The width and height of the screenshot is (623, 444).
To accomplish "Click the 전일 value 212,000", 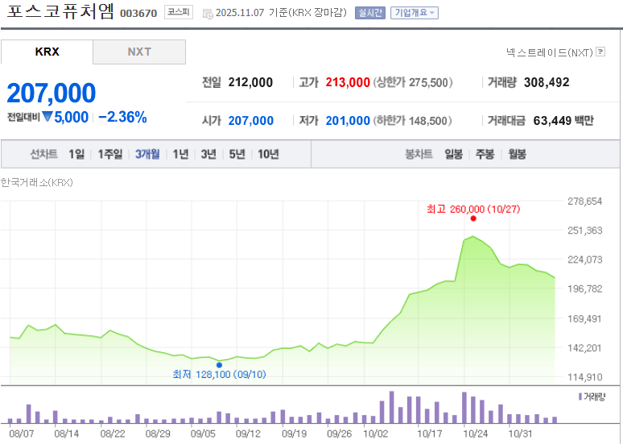I will pyautogui.click(x=250, y=82).
